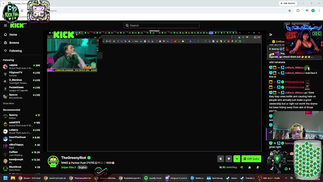Click TheGreenyRiot channel name

point(73,158)
